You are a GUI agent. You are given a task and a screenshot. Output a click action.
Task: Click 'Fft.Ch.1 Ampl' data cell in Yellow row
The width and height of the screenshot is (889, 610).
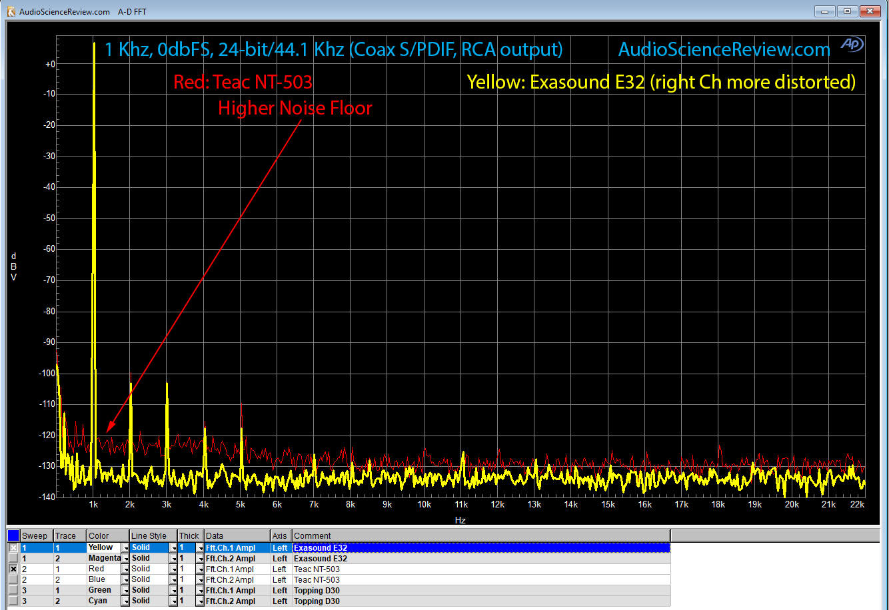coord(237,547)
